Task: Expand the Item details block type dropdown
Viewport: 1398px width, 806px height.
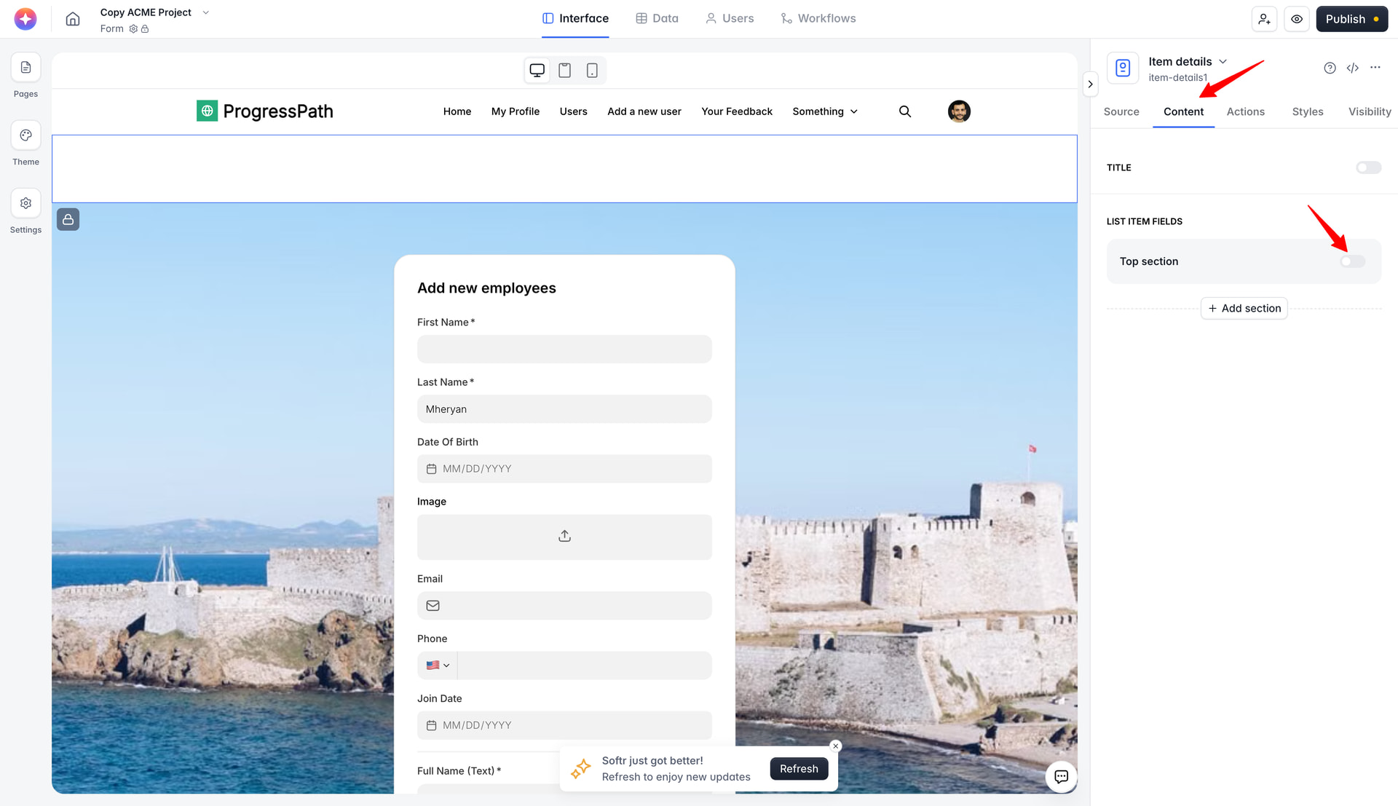Action: coord(1223,62)
